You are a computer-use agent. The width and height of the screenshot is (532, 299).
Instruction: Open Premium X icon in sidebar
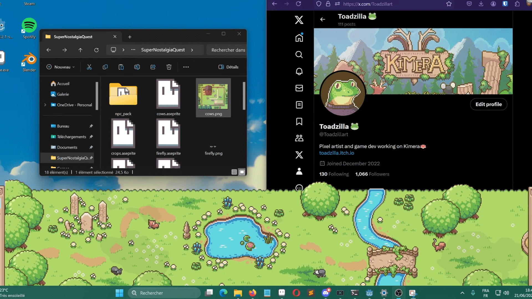click(299, 155)
